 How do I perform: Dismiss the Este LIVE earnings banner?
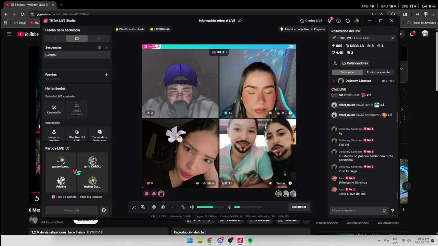pos(392,38)
